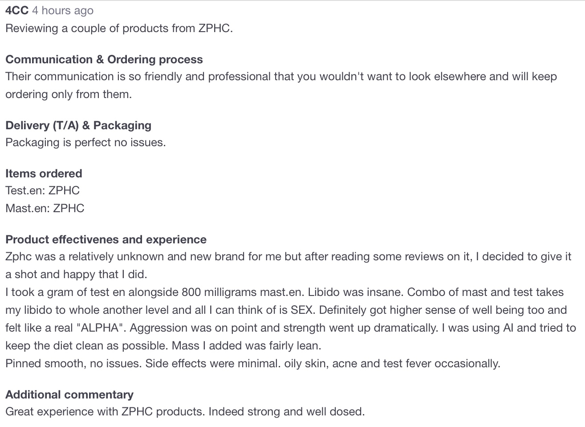Viewport: 585px width, 427px height.
Task: Click the "Indeed strong and well dosed." sentence
Action: click(286, 412)
